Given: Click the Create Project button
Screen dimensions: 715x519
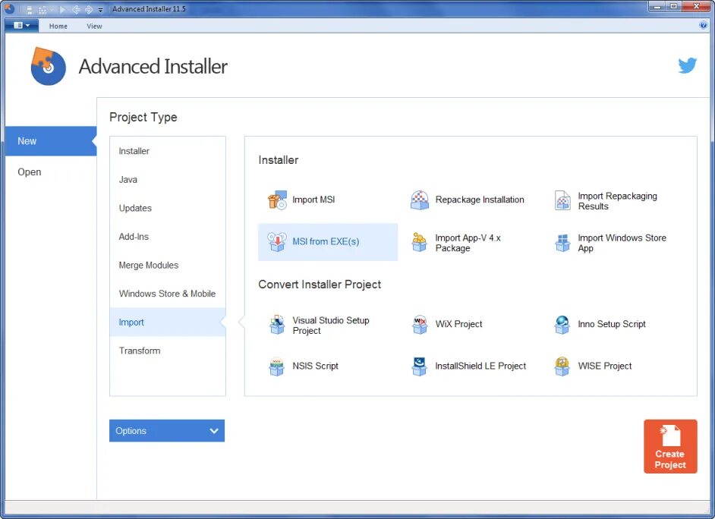Looking at the screenshot, I should point(670,447).
